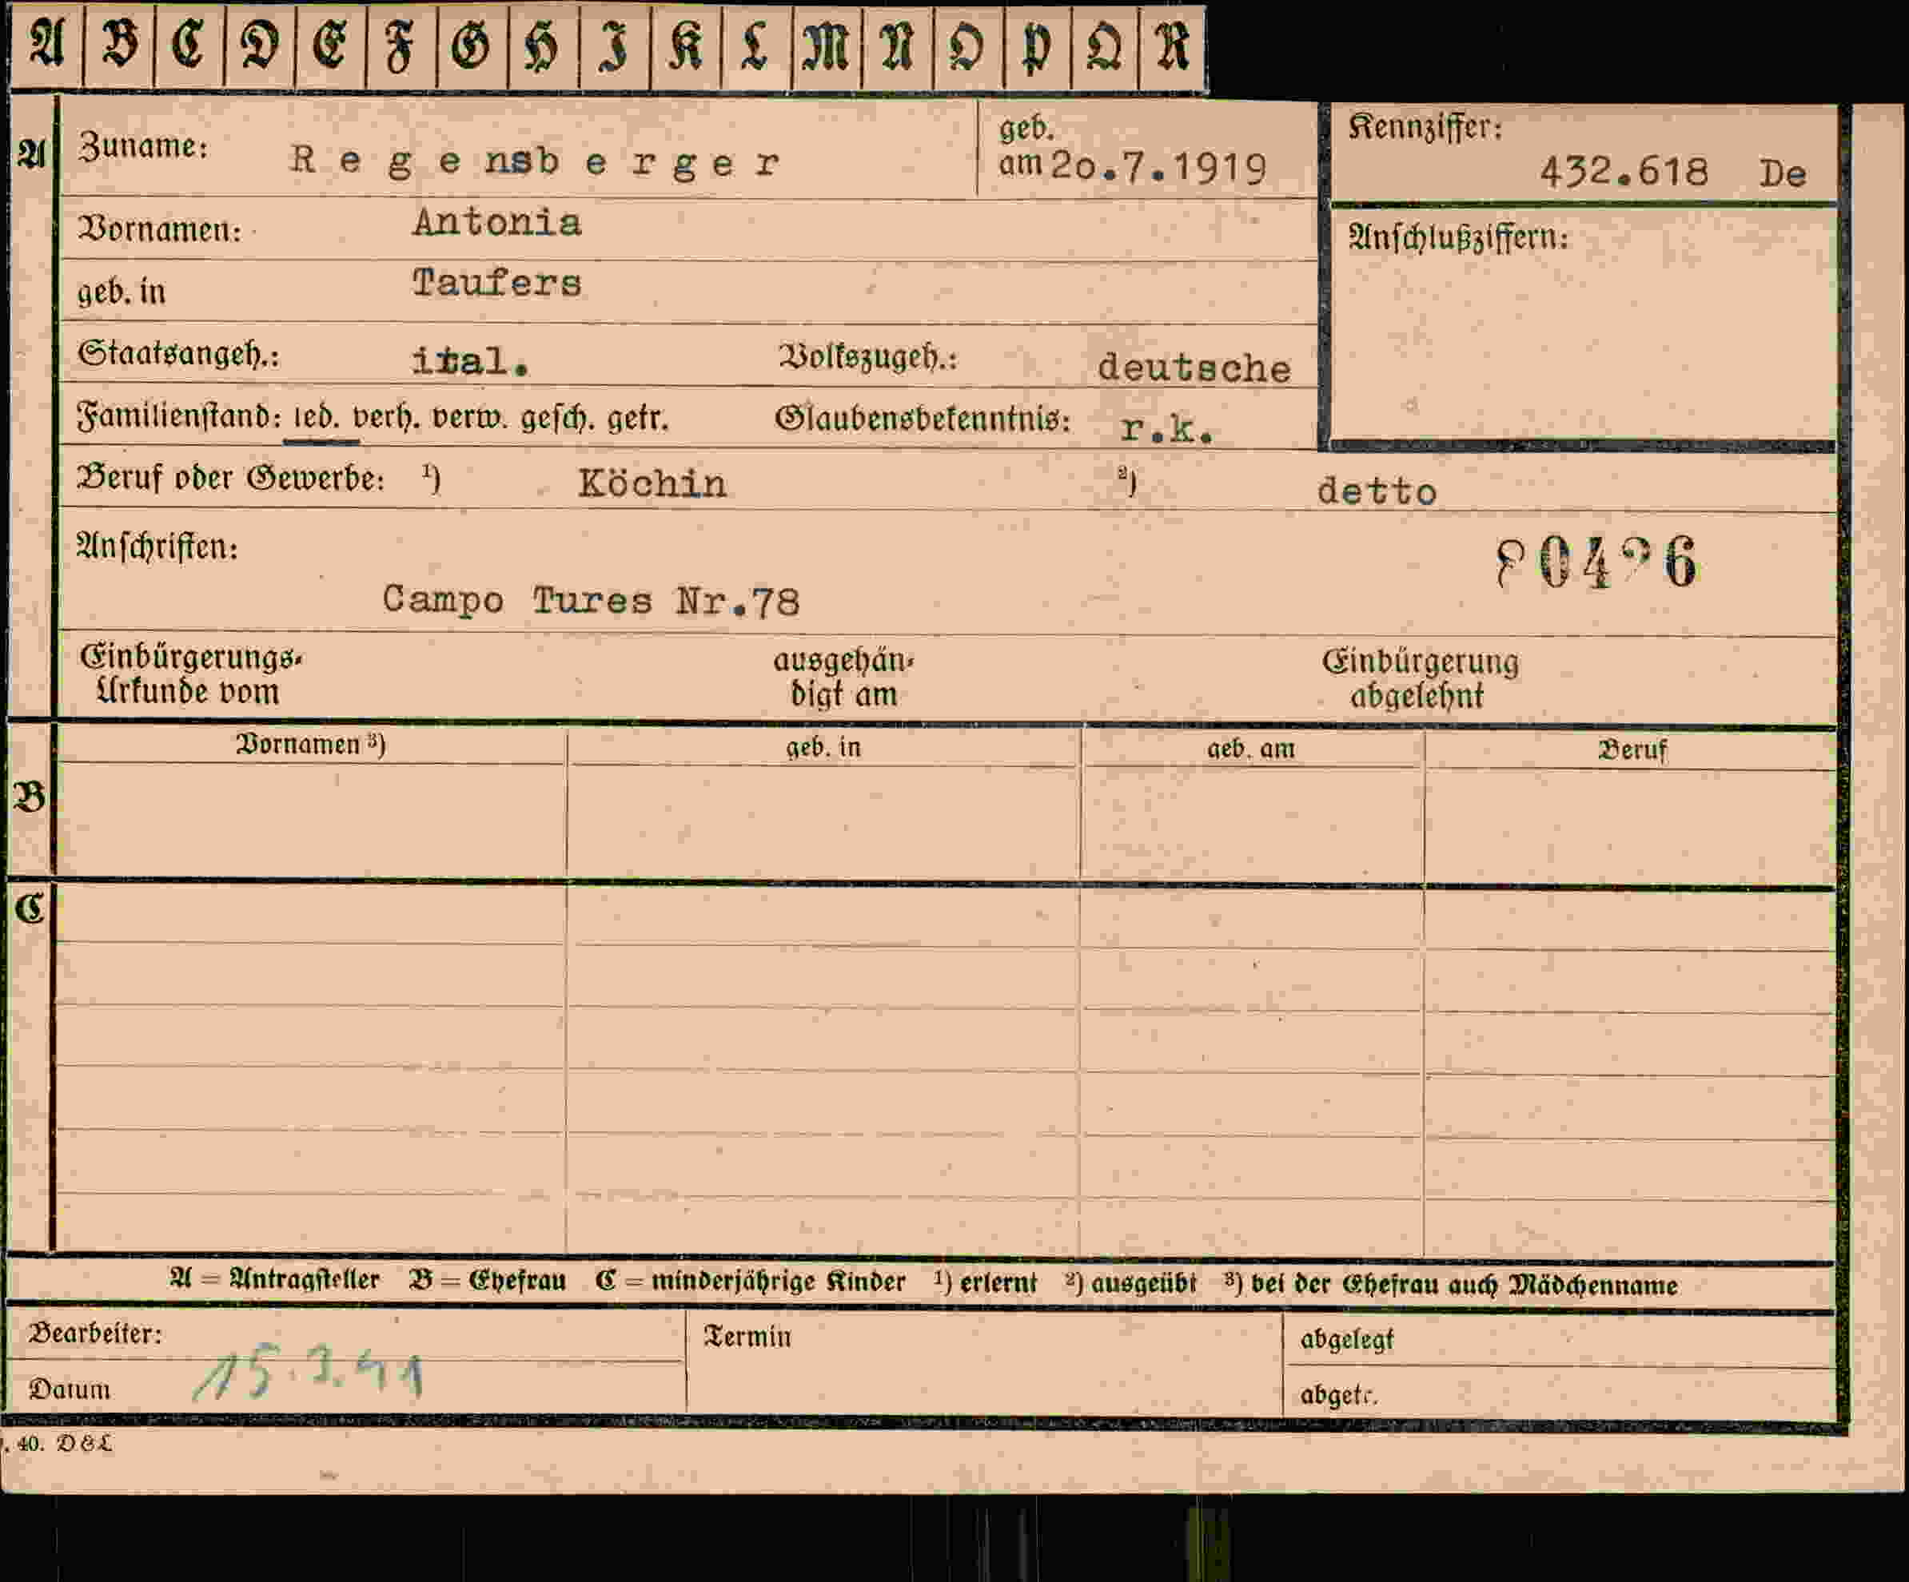Click the address 'Campo Tures Nr.78'
Viewport: 1909px width, 1582px height.
[591, 601]
